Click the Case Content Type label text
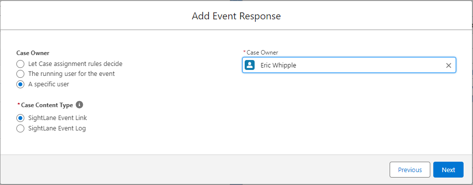The height and width of the screenshot is (185, 473). pyautogui.click(x=47, y=105)
